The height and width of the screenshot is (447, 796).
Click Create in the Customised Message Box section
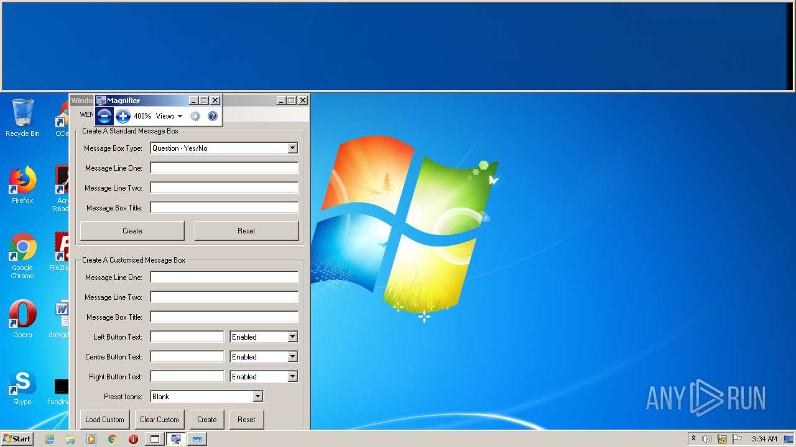[x=207, y=420]
